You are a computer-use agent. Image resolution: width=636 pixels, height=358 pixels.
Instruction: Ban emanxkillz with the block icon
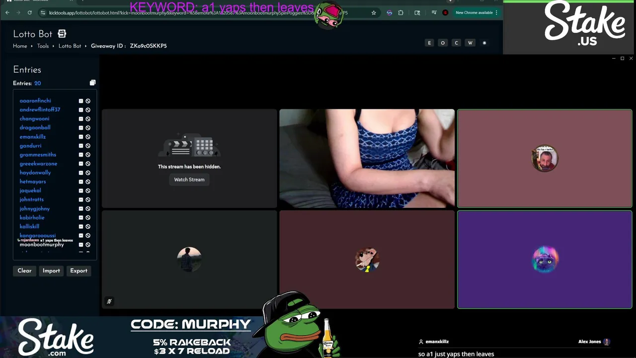pyautogui.click(x=88, y=137)
